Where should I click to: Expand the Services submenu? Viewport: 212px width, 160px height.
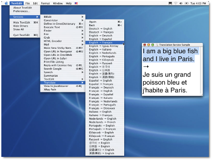25,17
